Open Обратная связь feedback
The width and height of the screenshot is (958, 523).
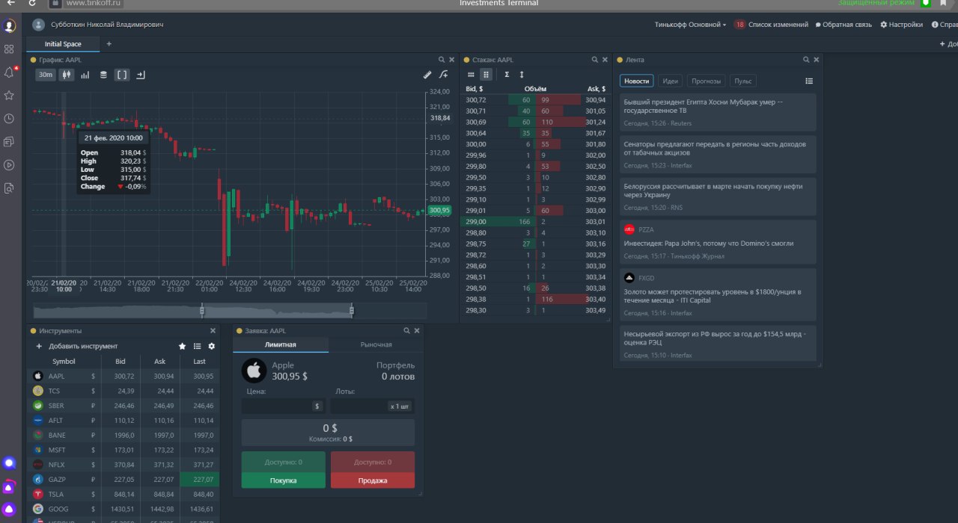pos(843,25)
